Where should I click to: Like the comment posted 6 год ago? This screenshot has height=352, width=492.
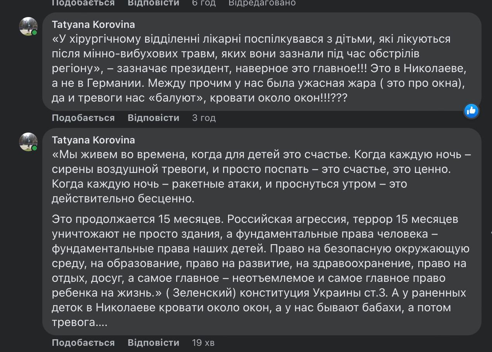coord(83,3)
